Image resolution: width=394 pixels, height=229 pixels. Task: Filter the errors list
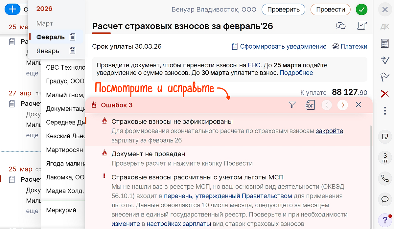tap(292, 105)
